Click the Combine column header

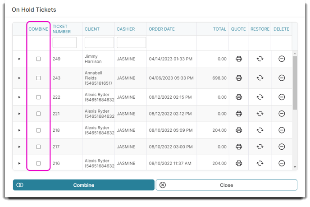pos(38,29)
